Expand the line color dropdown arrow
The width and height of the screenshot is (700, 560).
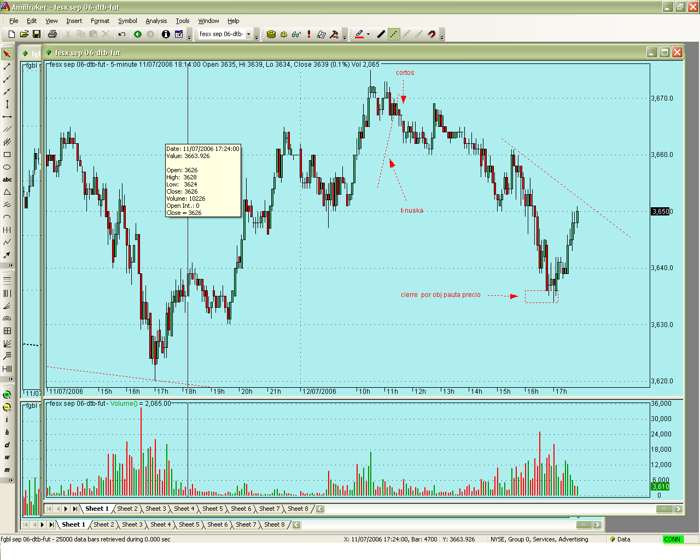tap(368, 34)
